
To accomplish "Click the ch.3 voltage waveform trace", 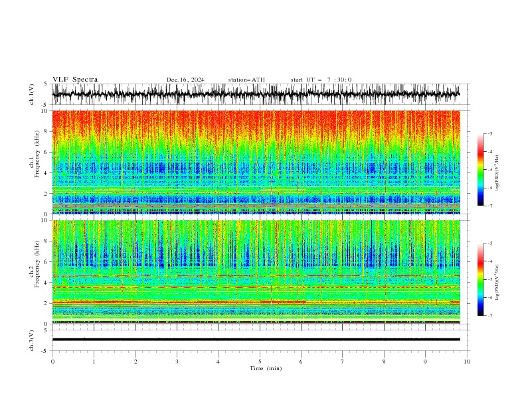I will (256, 340).
